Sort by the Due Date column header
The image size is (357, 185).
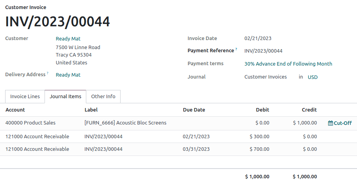click(x=194, y=110)
